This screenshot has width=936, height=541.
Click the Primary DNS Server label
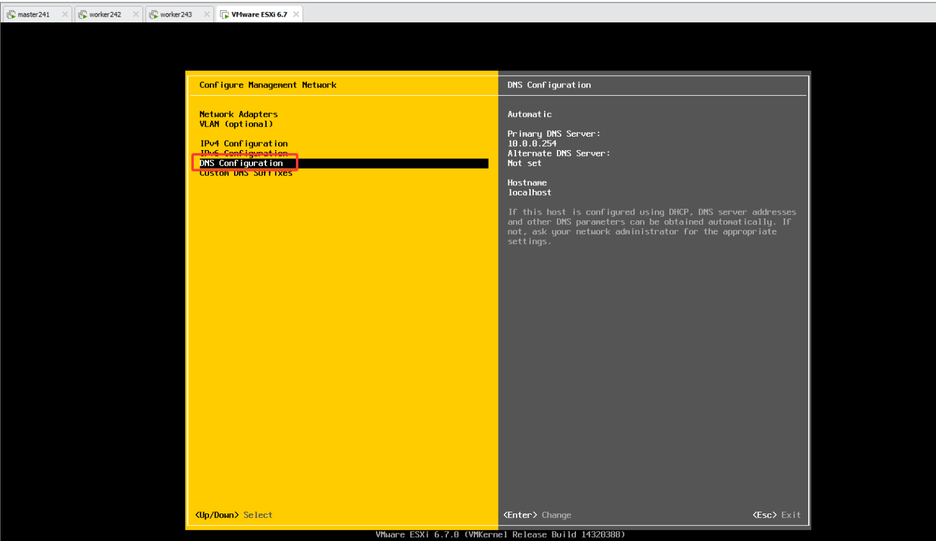[x=554, y=134]
